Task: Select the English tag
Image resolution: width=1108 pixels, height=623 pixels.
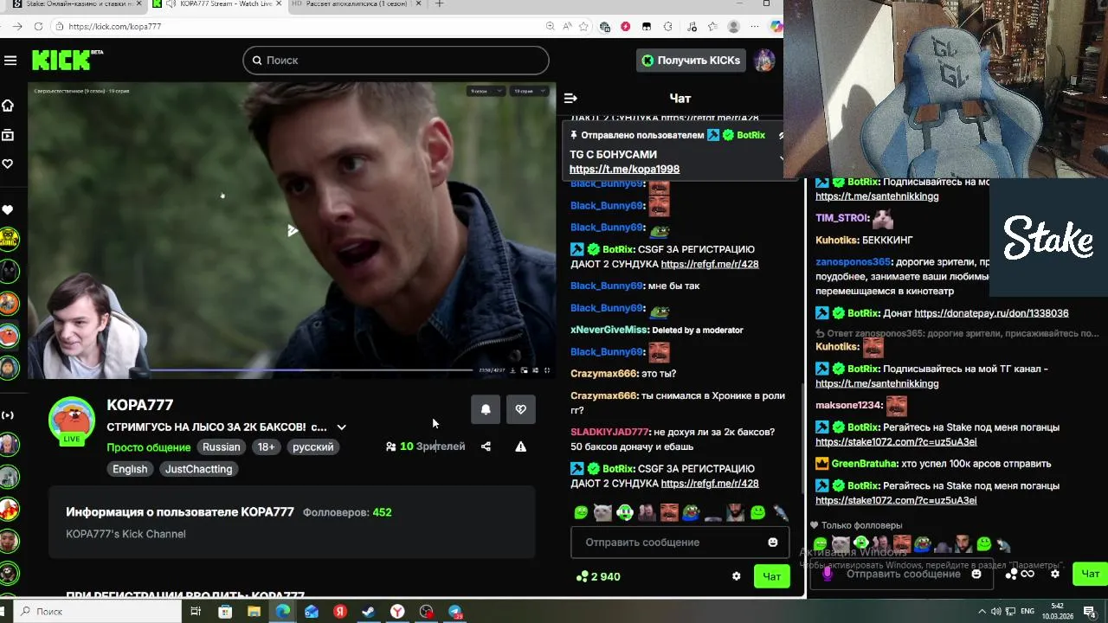Action: (x=130, y=469)
